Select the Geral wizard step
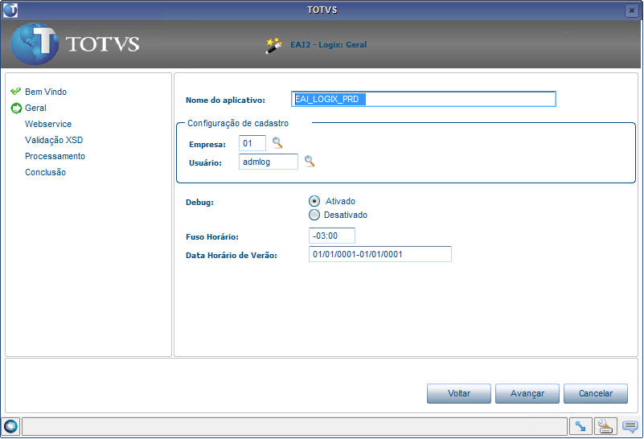Image resolution: width=644 pixels, height=439 pixels. [x=35, y=108]
